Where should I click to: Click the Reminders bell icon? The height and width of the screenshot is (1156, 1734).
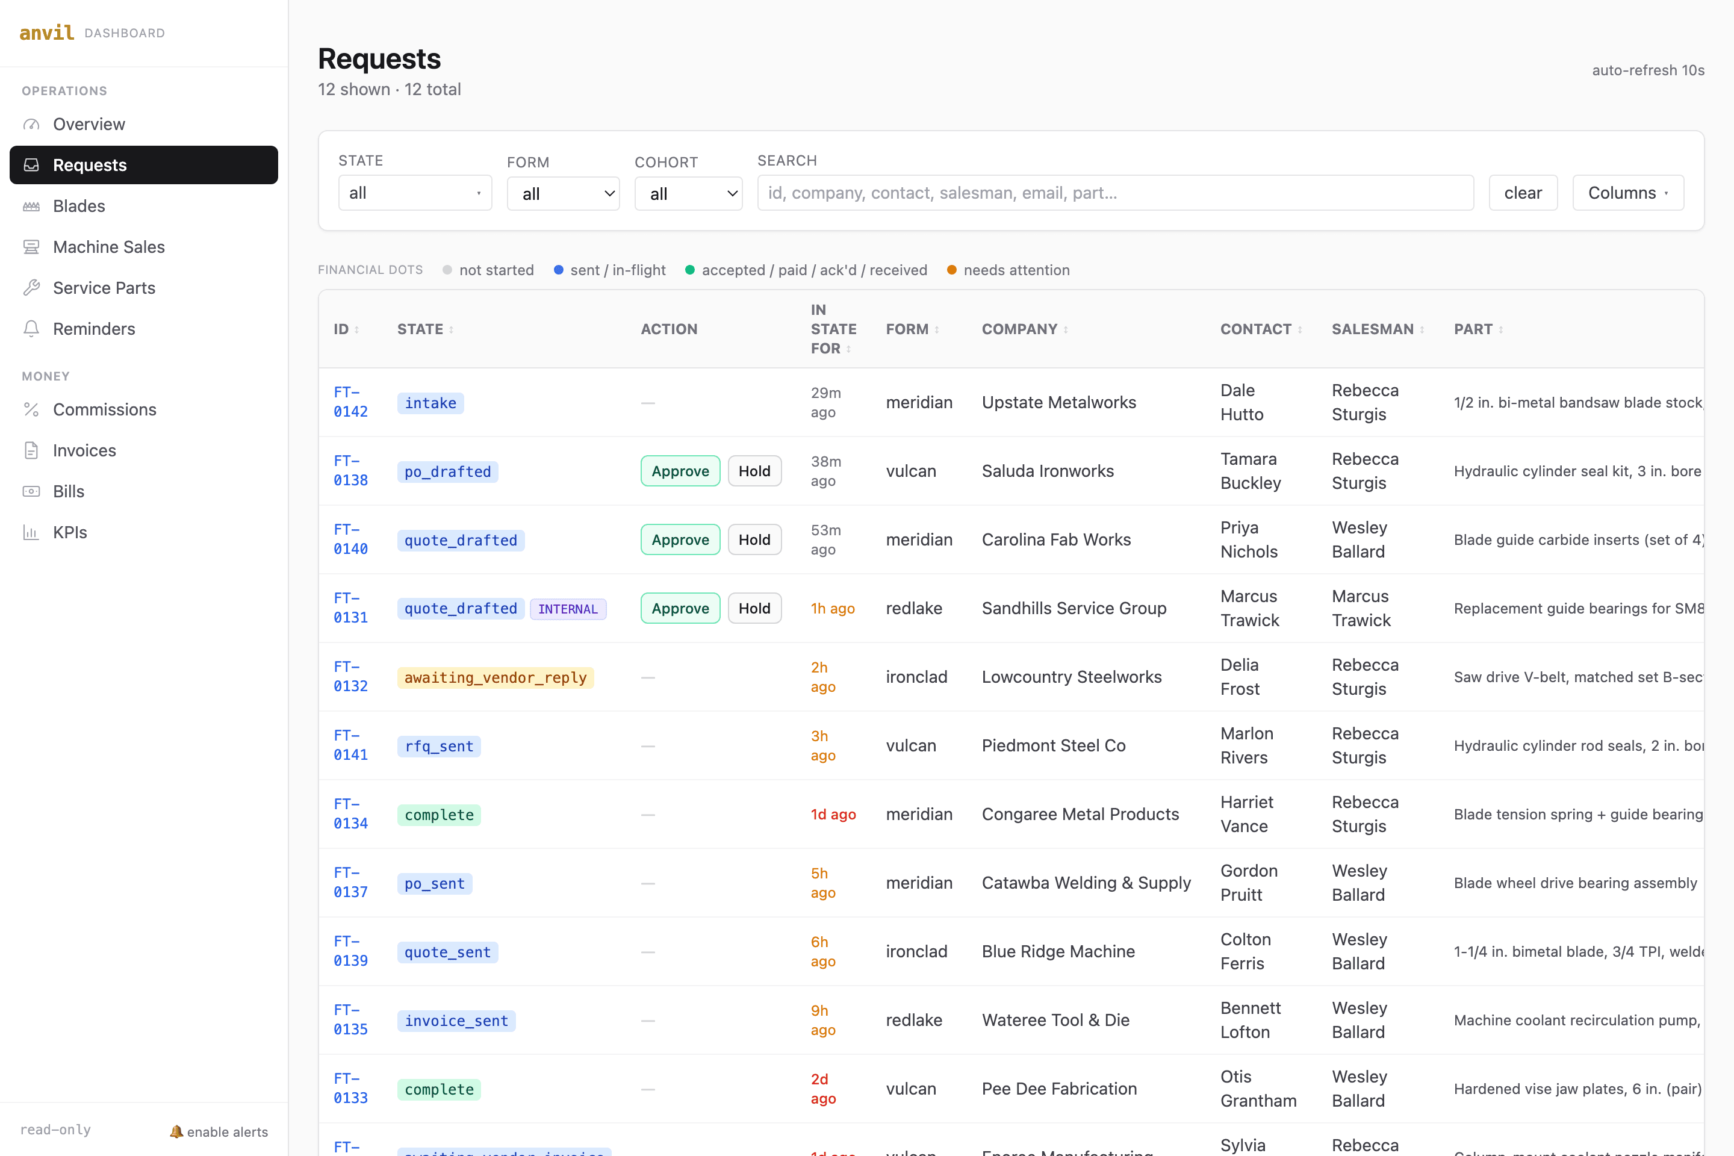[x=31, y=329]
